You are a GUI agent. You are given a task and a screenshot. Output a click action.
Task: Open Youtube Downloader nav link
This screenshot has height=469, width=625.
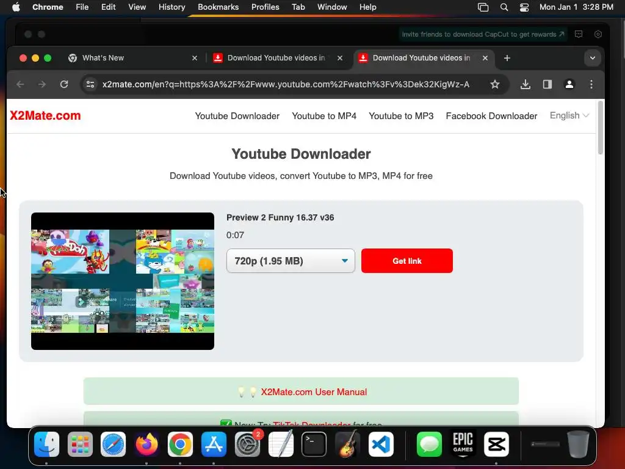pyautogui.click(x=237, y=116)
